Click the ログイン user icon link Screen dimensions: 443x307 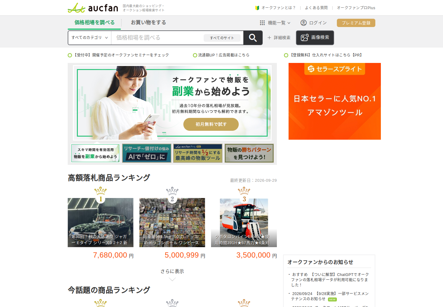tap(313, 23)
